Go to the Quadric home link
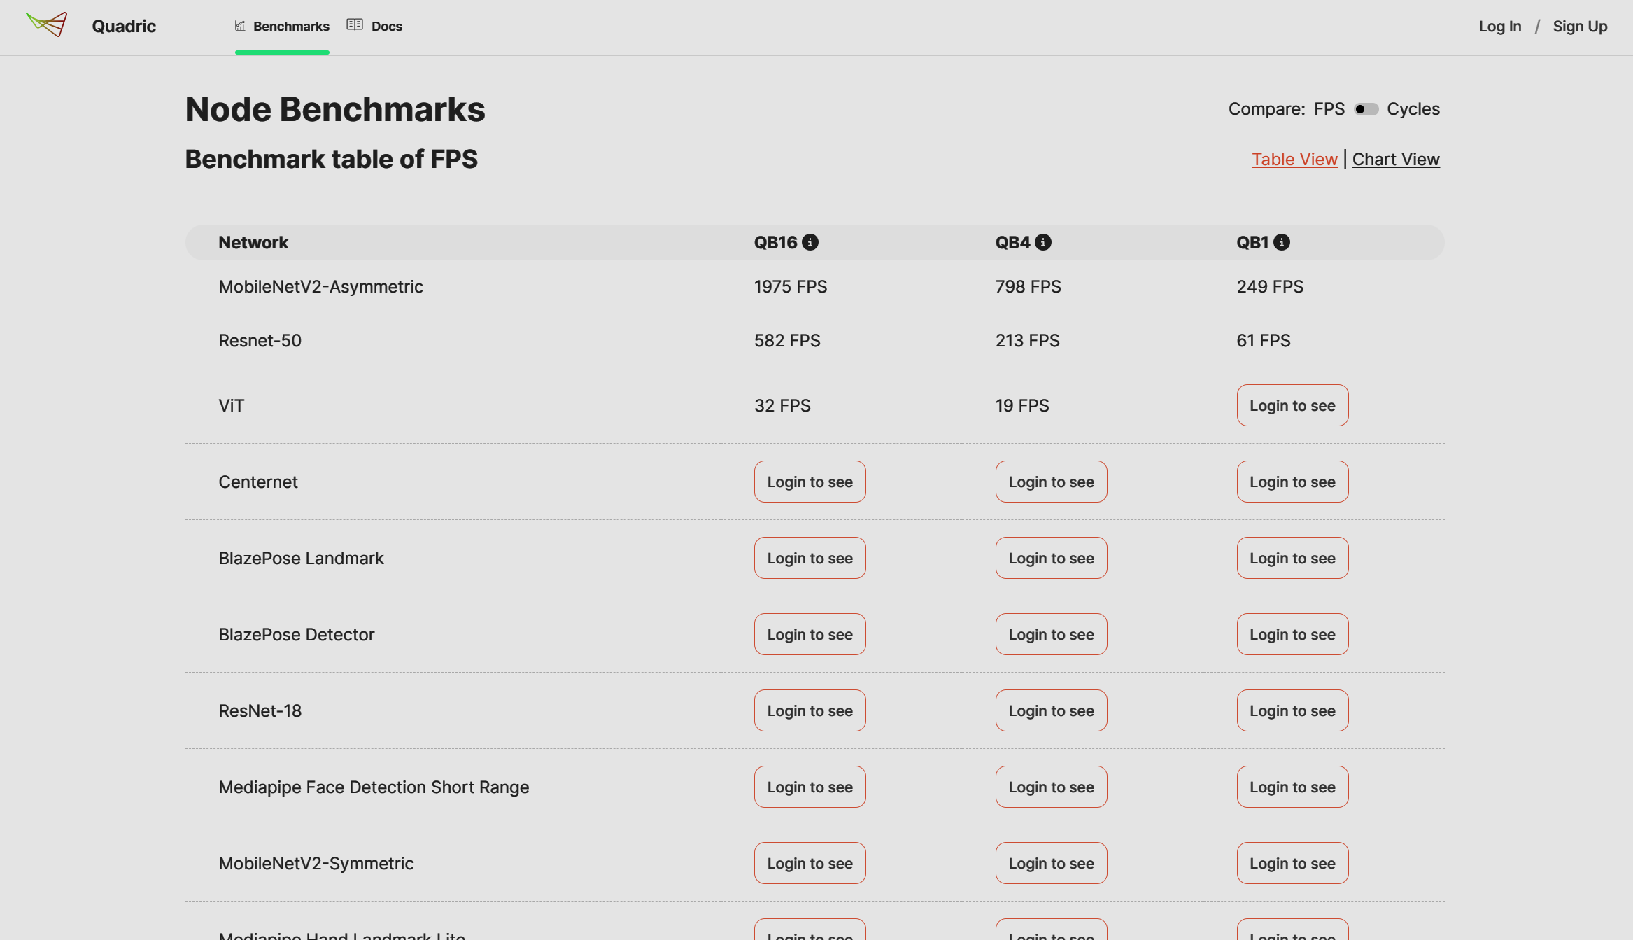 coord(124,26)
